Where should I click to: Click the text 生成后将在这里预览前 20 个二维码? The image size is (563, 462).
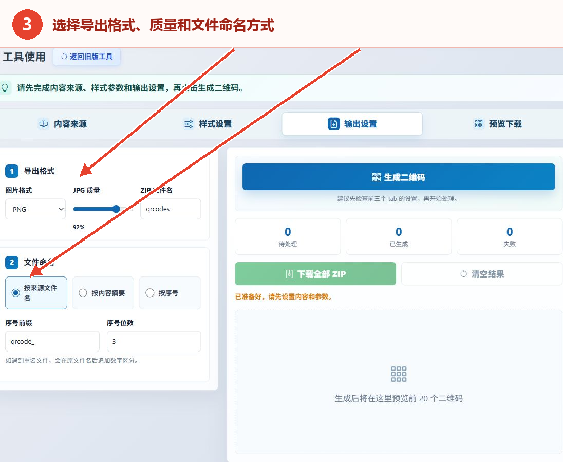[x=399, y=398]
